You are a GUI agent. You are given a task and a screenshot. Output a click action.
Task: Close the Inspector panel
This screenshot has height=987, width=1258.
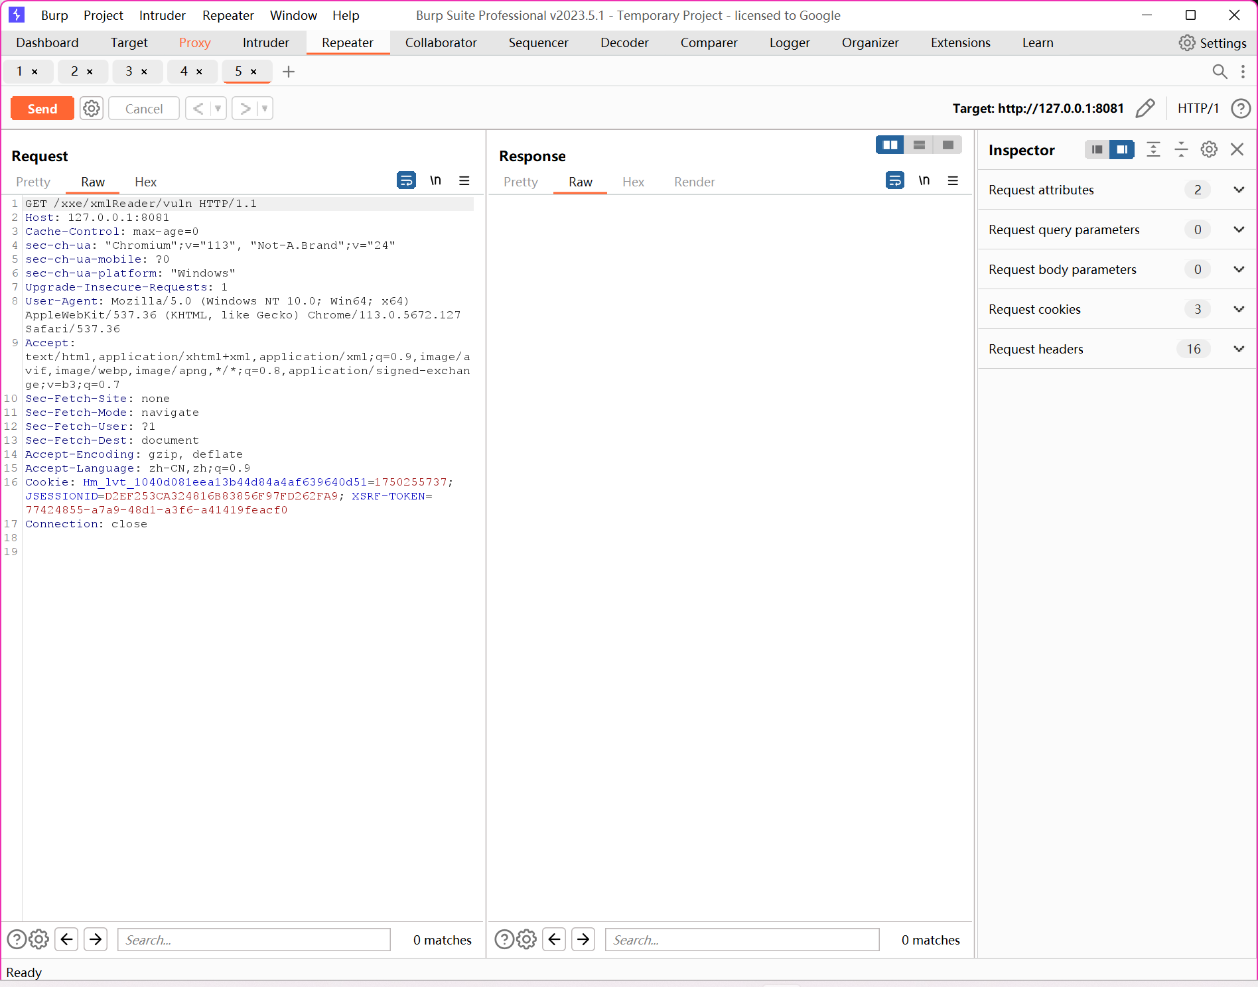1237,150
